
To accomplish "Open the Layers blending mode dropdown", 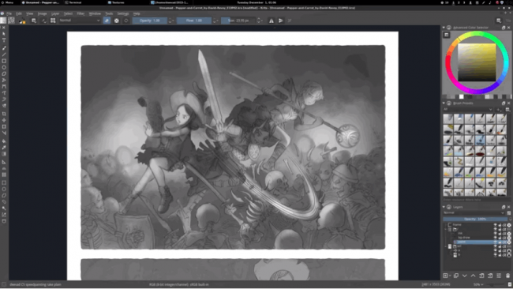I will [474, 212].
